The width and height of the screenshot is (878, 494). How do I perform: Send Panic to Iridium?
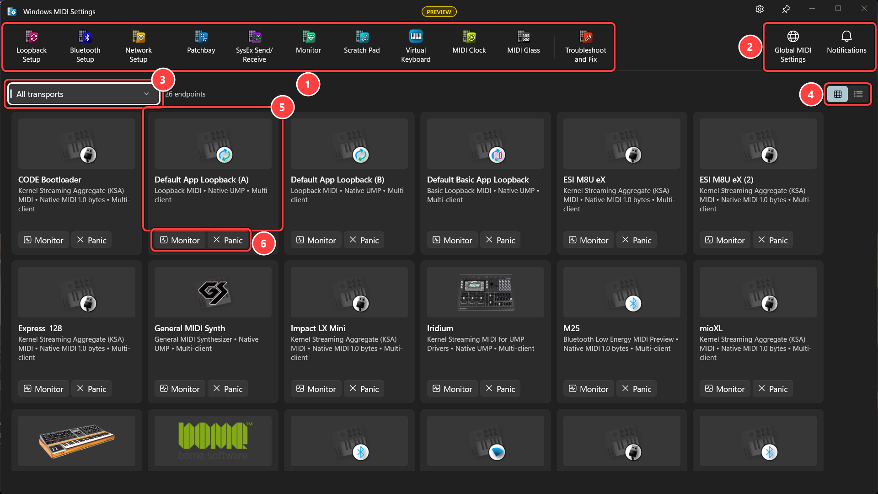click(x=500, y=389)
